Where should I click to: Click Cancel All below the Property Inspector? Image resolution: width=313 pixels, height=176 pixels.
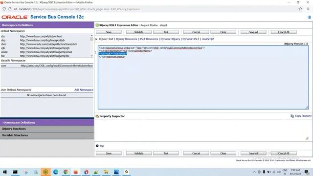pos(284,154)
